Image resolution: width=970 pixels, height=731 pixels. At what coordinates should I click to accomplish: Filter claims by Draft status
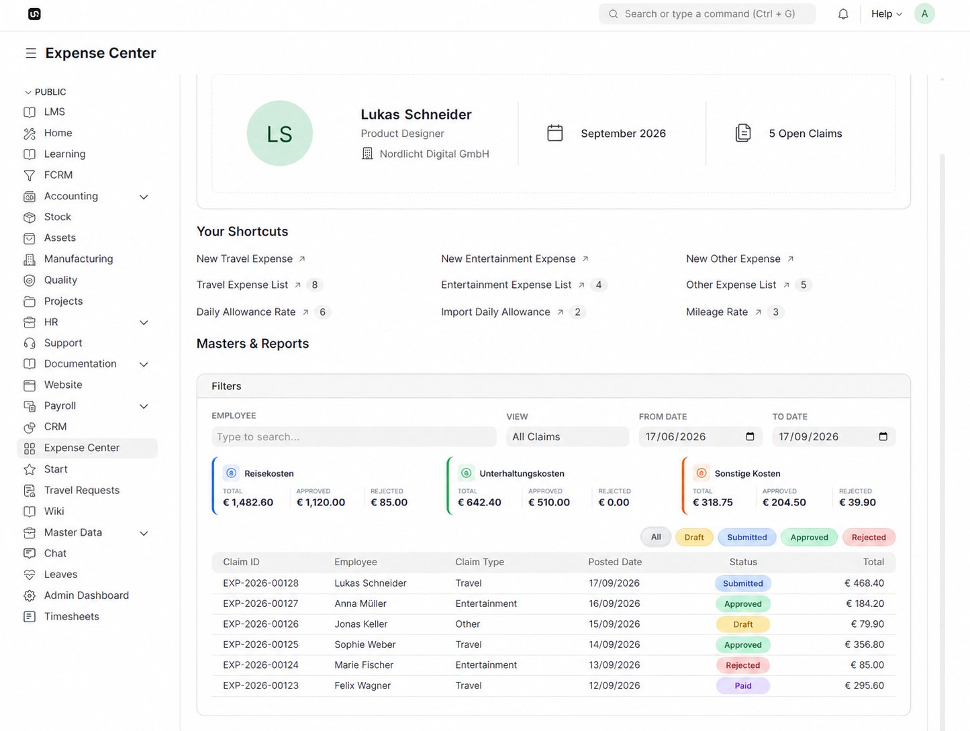694,537
